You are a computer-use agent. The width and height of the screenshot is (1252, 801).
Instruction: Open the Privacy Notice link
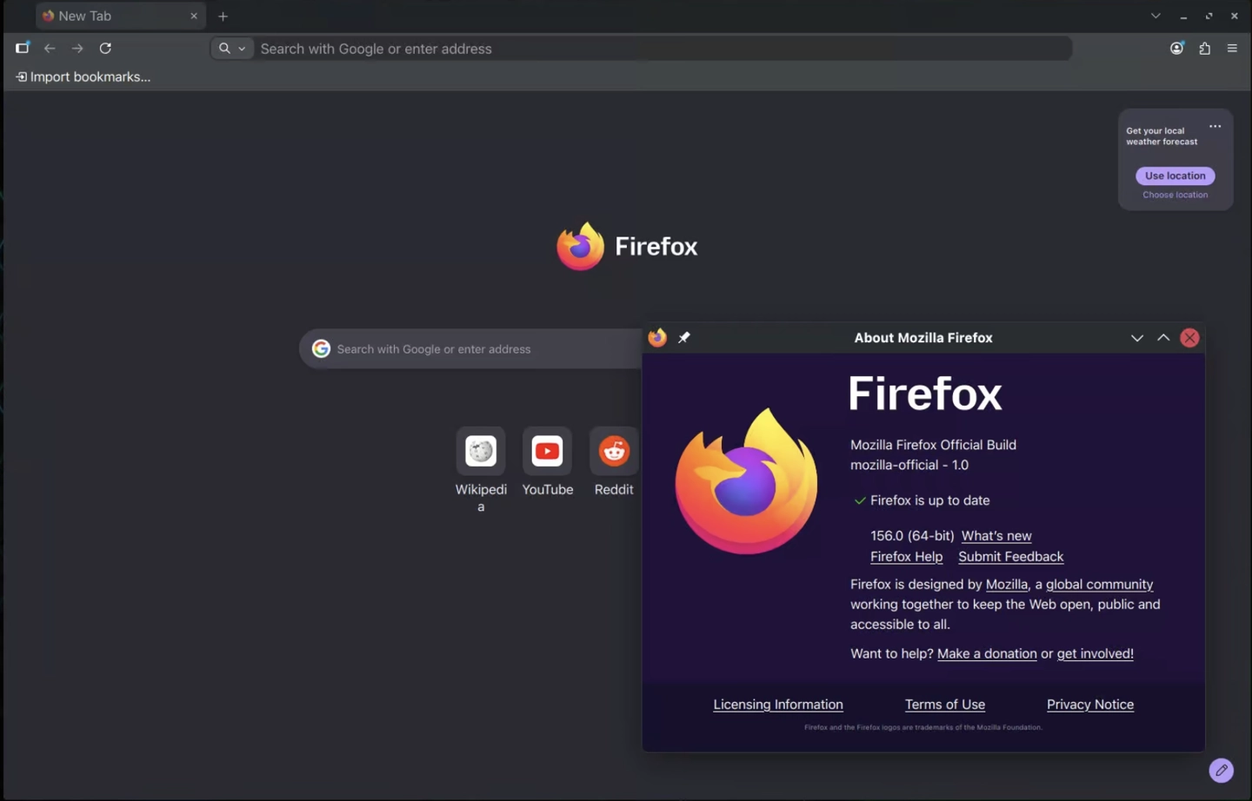pos(1090,705)
